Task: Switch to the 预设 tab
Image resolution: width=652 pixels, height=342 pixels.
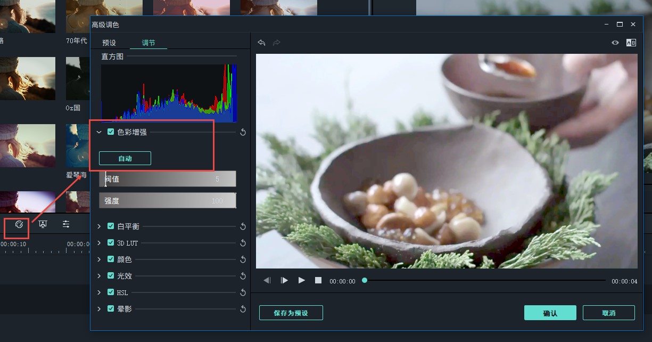Action: (109, 43)
